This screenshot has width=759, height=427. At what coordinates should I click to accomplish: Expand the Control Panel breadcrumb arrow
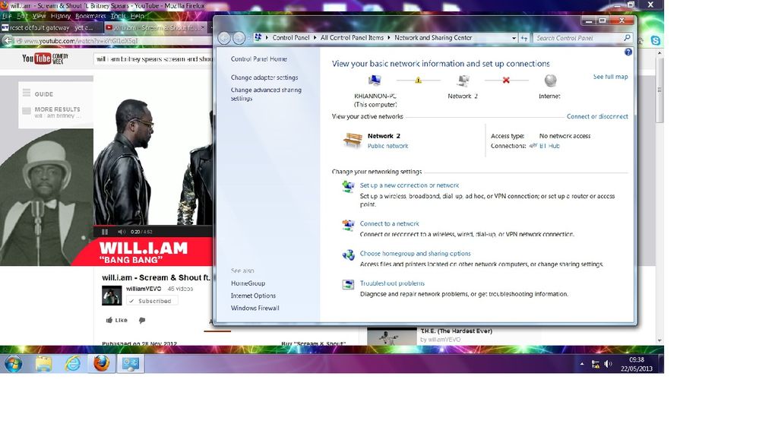(314, 38)
